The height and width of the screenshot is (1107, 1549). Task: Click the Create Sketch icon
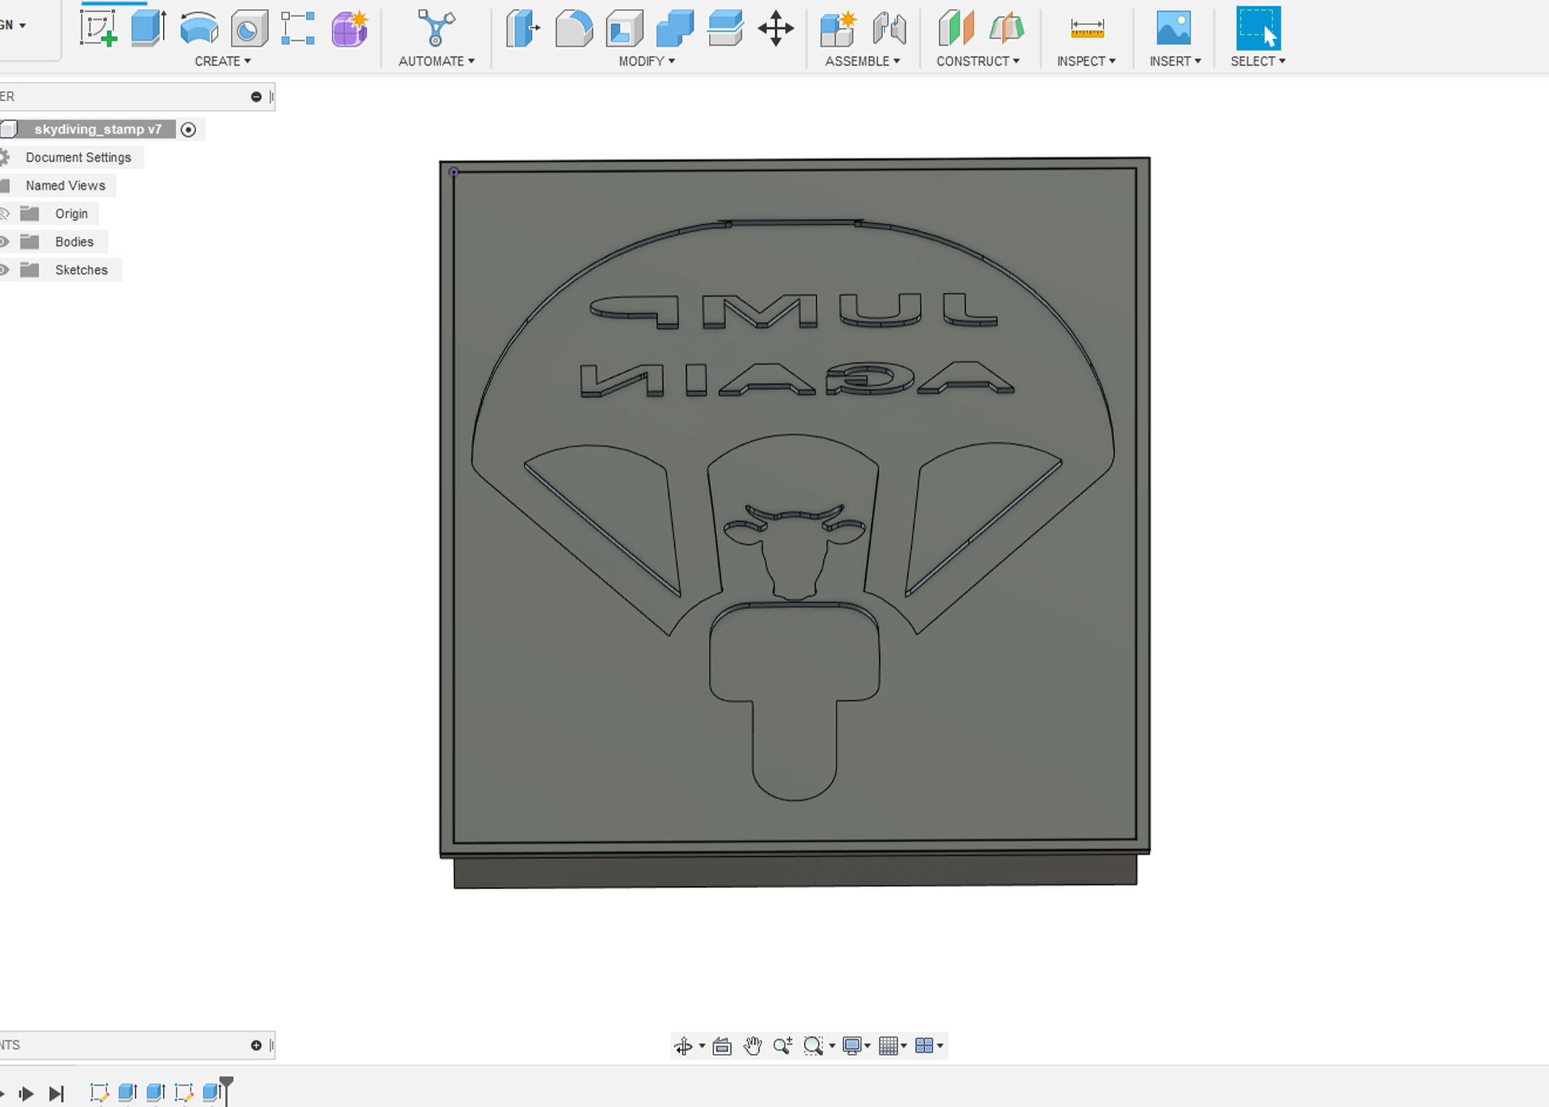click(99, 29)
